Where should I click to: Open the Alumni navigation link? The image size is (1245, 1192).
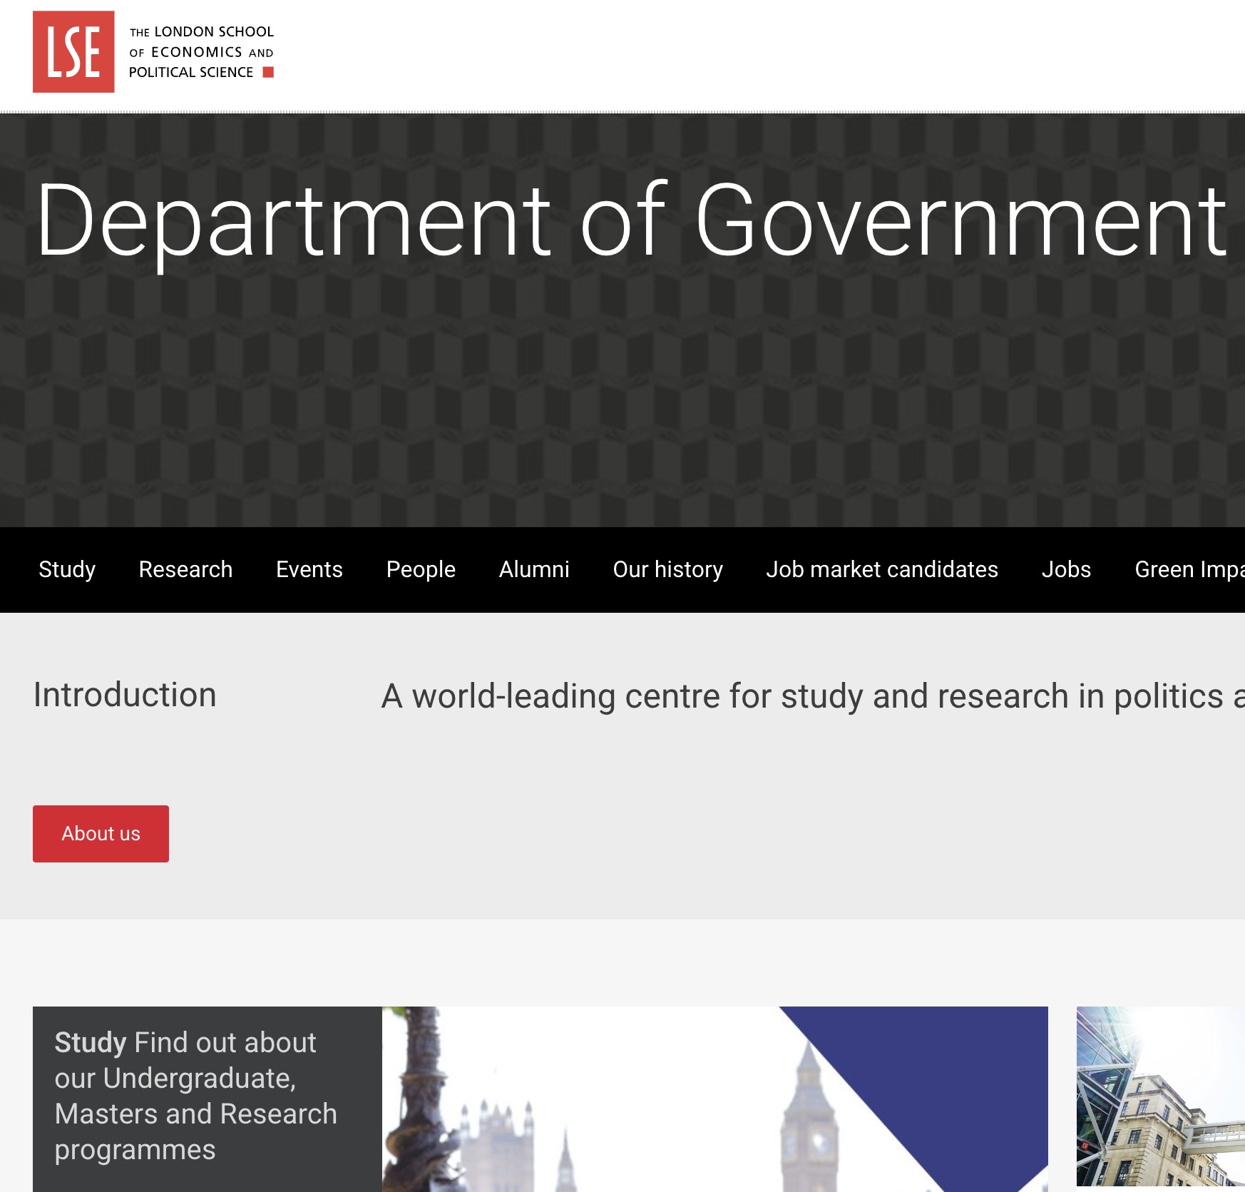[534, 569]
